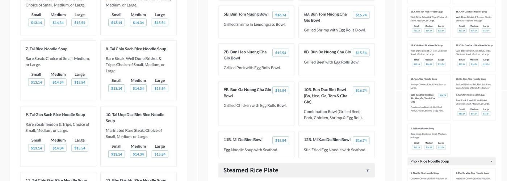The height and width of the screenshot is (181, 507).
Task: Select Small price under 15. Chin Sach thumbnail
Action: coord(417,30)
